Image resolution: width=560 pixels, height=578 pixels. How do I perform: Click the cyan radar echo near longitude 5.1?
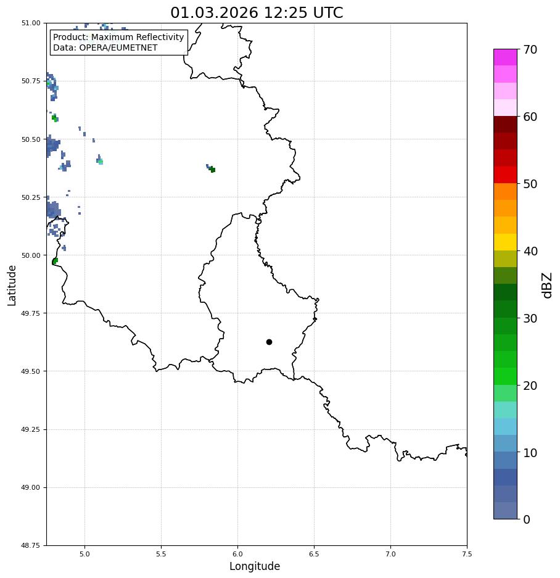pyautogui.click(x=100, y=161)
